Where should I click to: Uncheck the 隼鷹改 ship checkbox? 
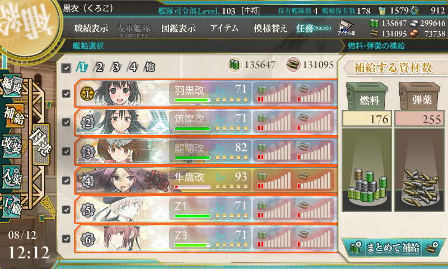click(66, 180)
